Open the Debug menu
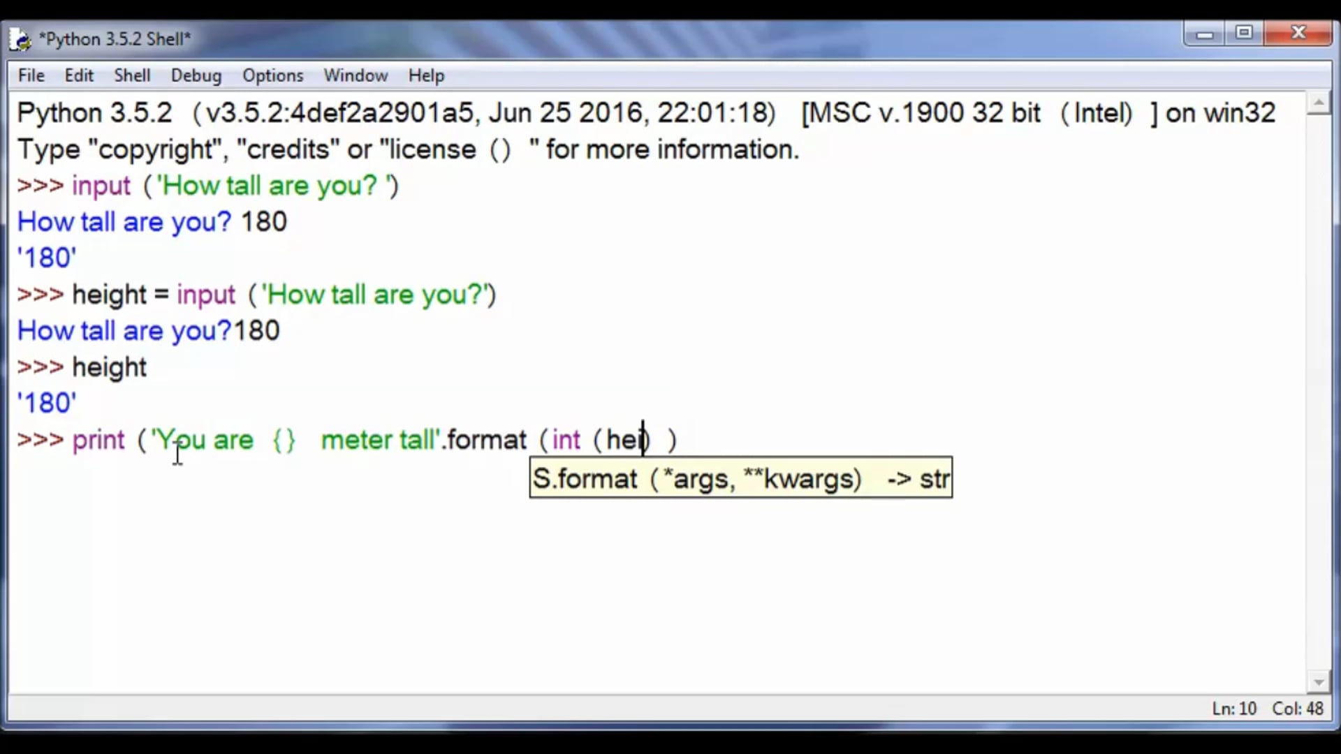1341x754 pixels. 196,75
